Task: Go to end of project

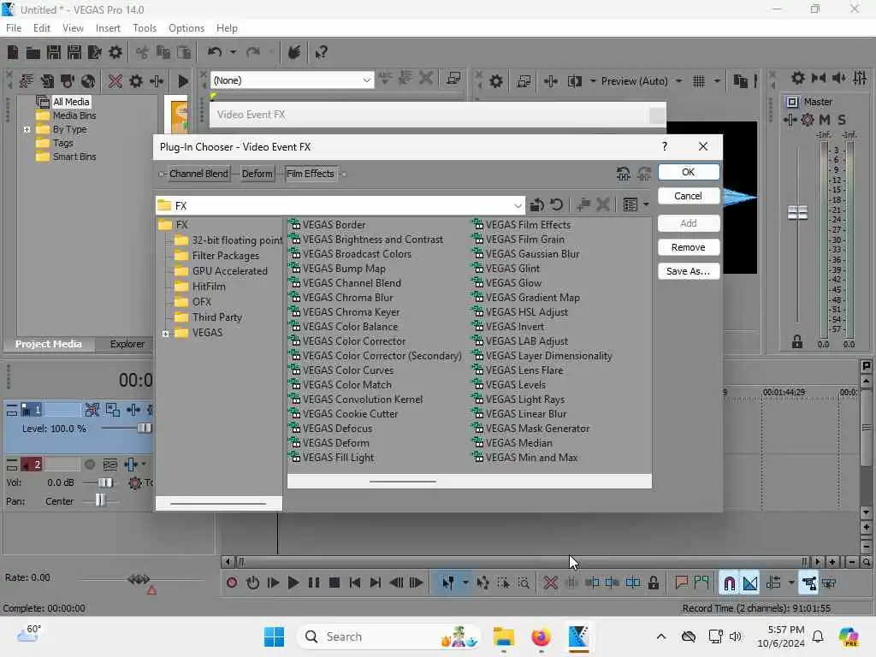Action: pyautogui.click(x=376, y=583)
